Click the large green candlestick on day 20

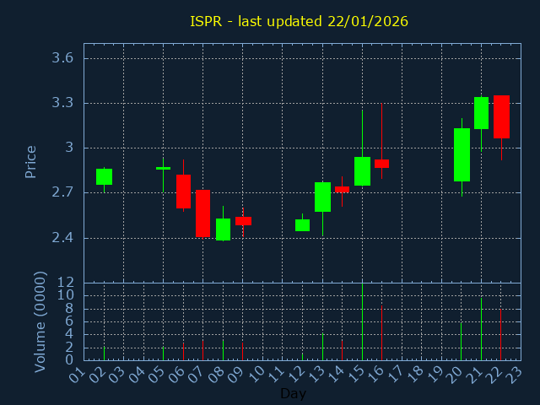tap(462, 154)
